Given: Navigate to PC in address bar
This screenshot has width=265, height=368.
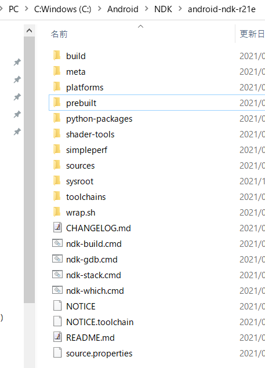Looking at the screenshot, I should pyautogui.click(x=13, y=9).
